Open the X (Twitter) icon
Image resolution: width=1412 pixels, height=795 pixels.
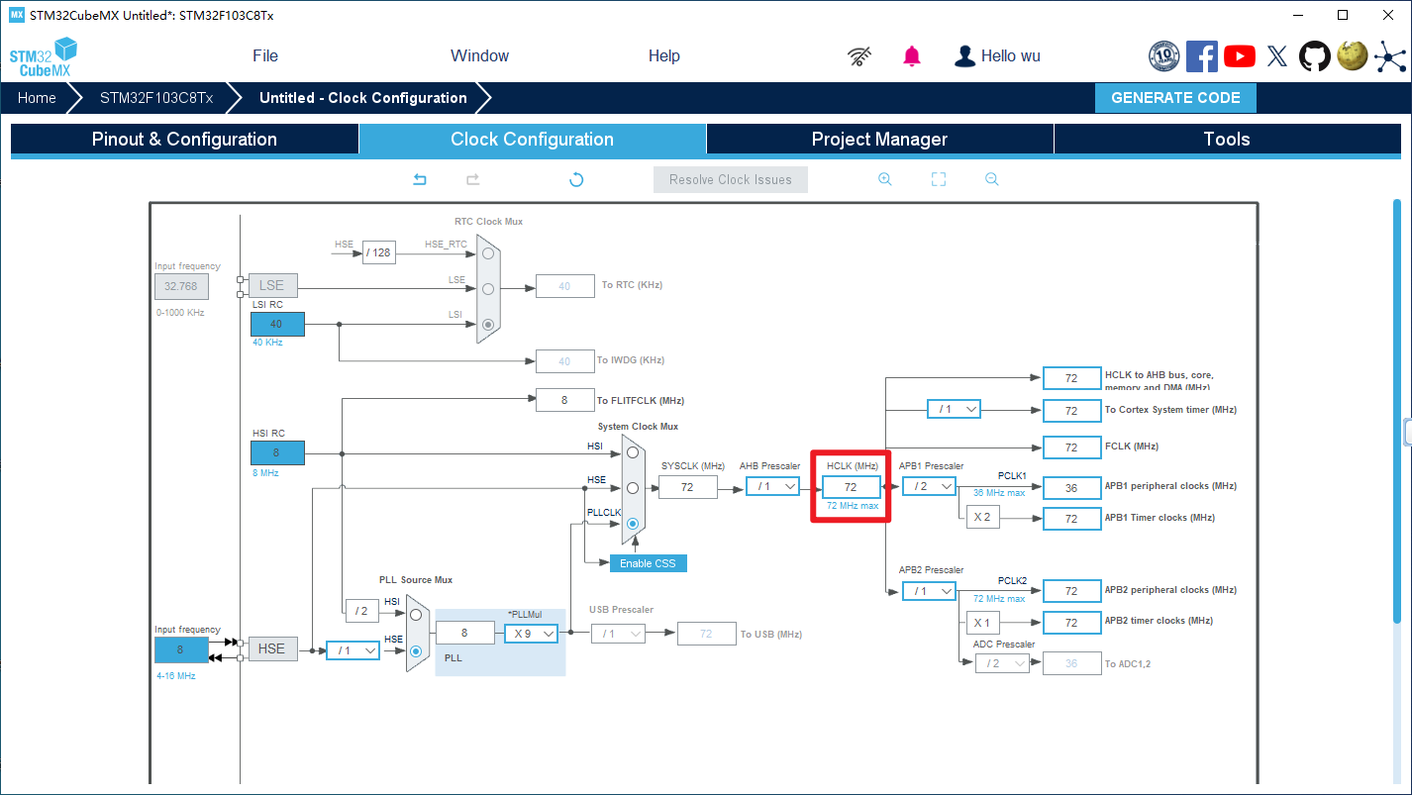click(1277, 56)
